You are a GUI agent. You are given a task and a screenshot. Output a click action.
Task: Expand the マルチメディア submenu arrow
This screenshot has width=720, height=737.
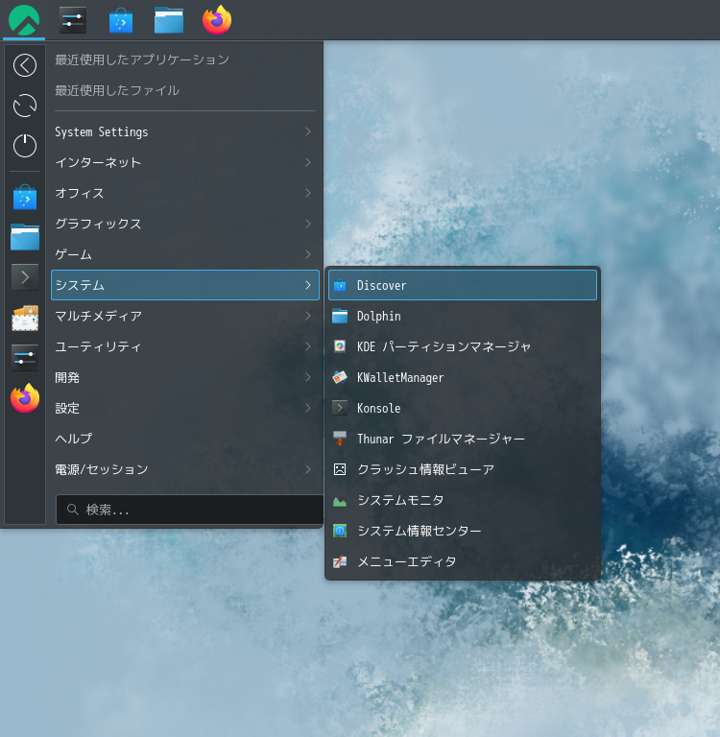308,316
